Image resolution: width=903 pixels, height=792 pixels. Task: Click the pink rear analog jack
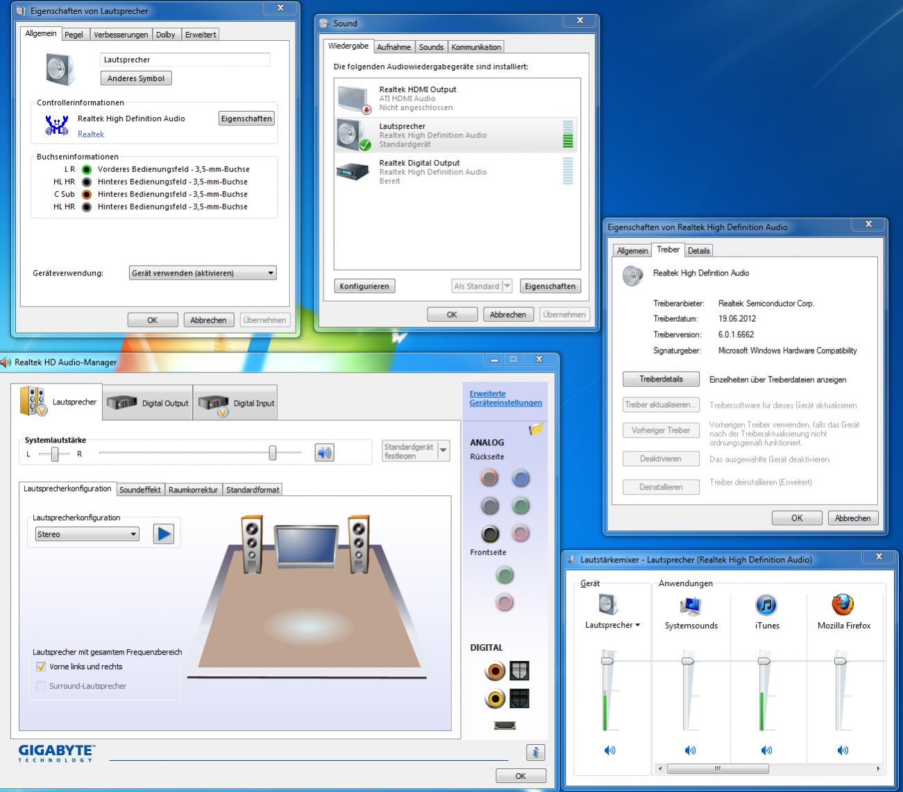click(521, 533)
